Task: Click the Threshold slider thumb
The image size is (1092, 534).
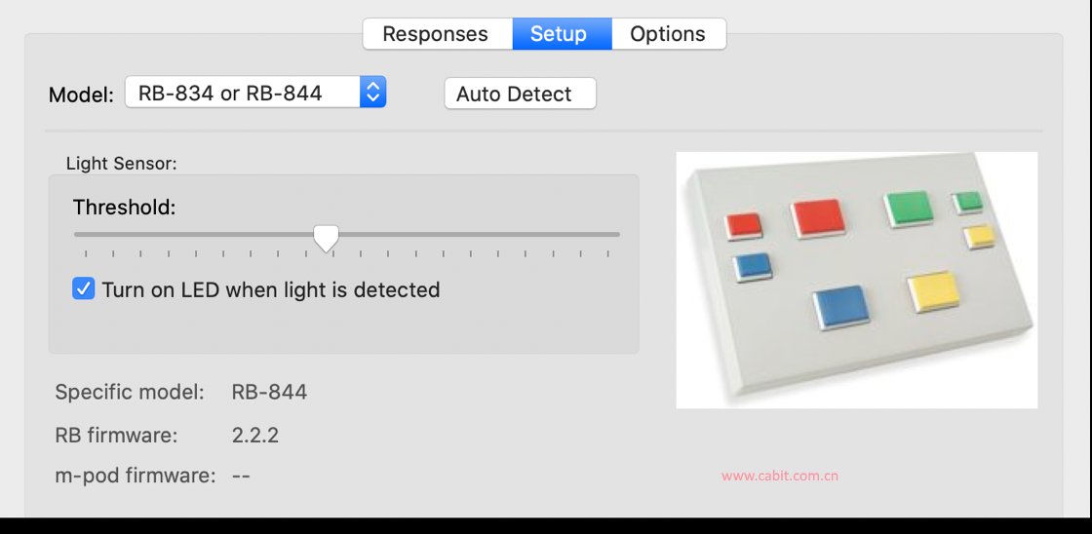Action: (326, 238)
